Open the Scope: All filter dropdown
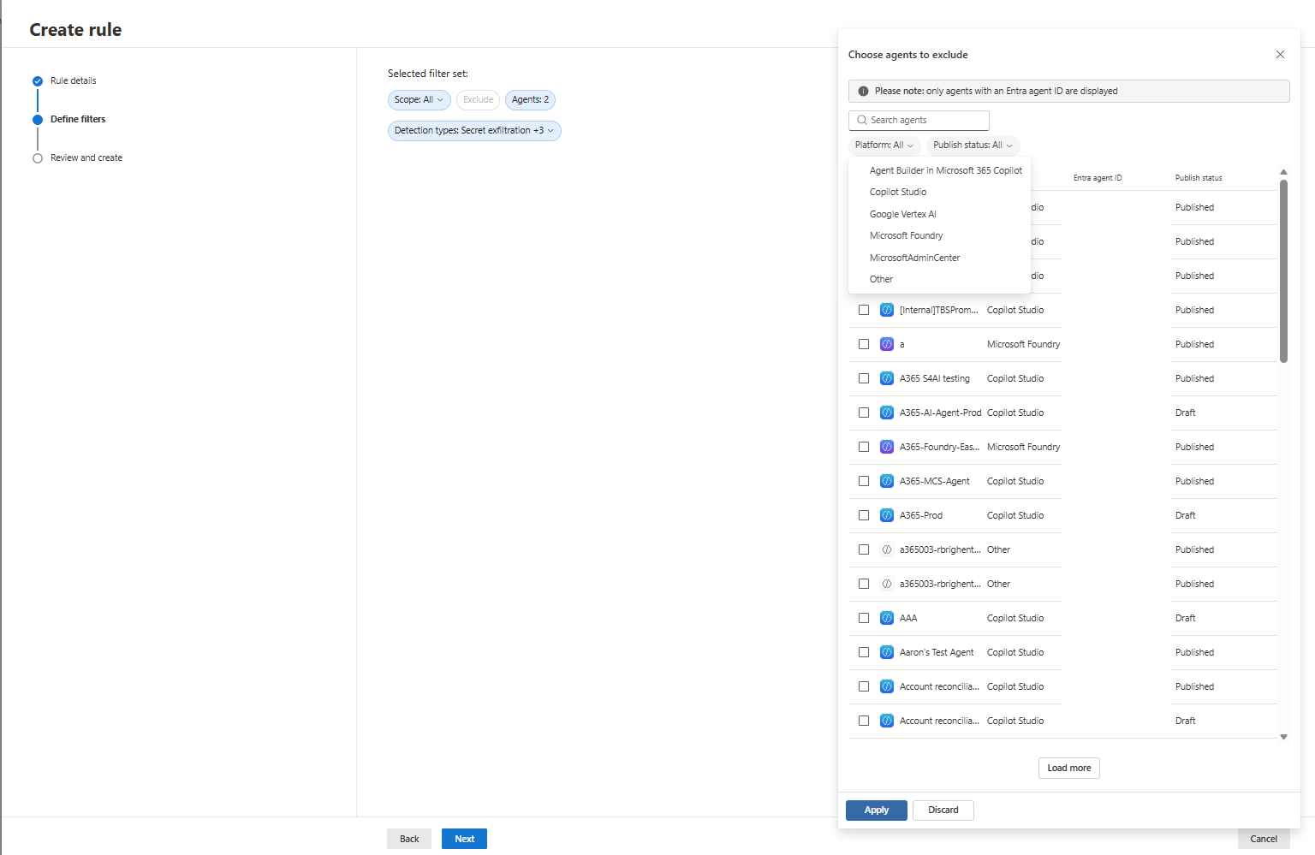The width and height of the screenshot is (1315, 855). pyautogui.click(x=419, y=100)
